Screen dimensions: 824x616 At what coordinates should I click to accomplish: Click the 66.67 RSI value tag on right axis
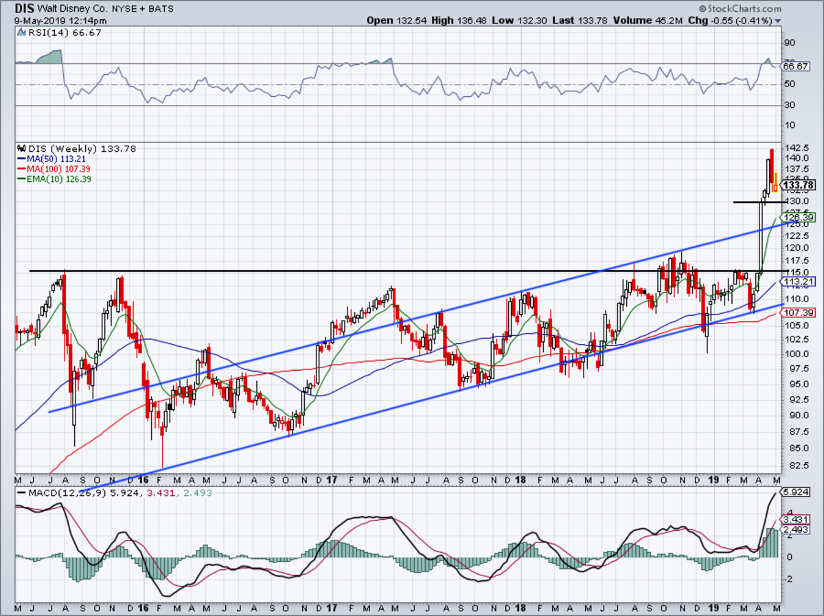(x=797, y=67)
